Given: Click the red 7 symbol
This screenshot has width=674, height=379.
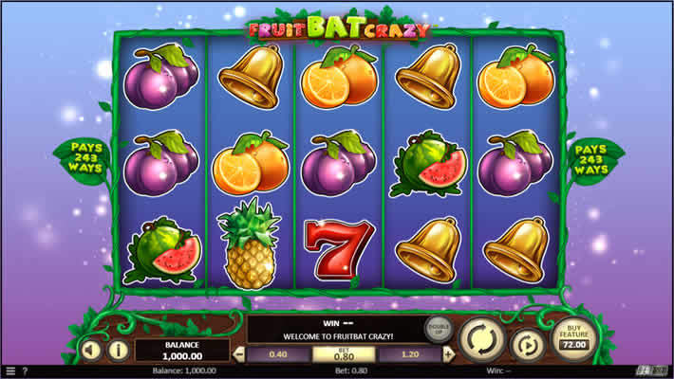Looking at the screenshot, I should [339, 249].
